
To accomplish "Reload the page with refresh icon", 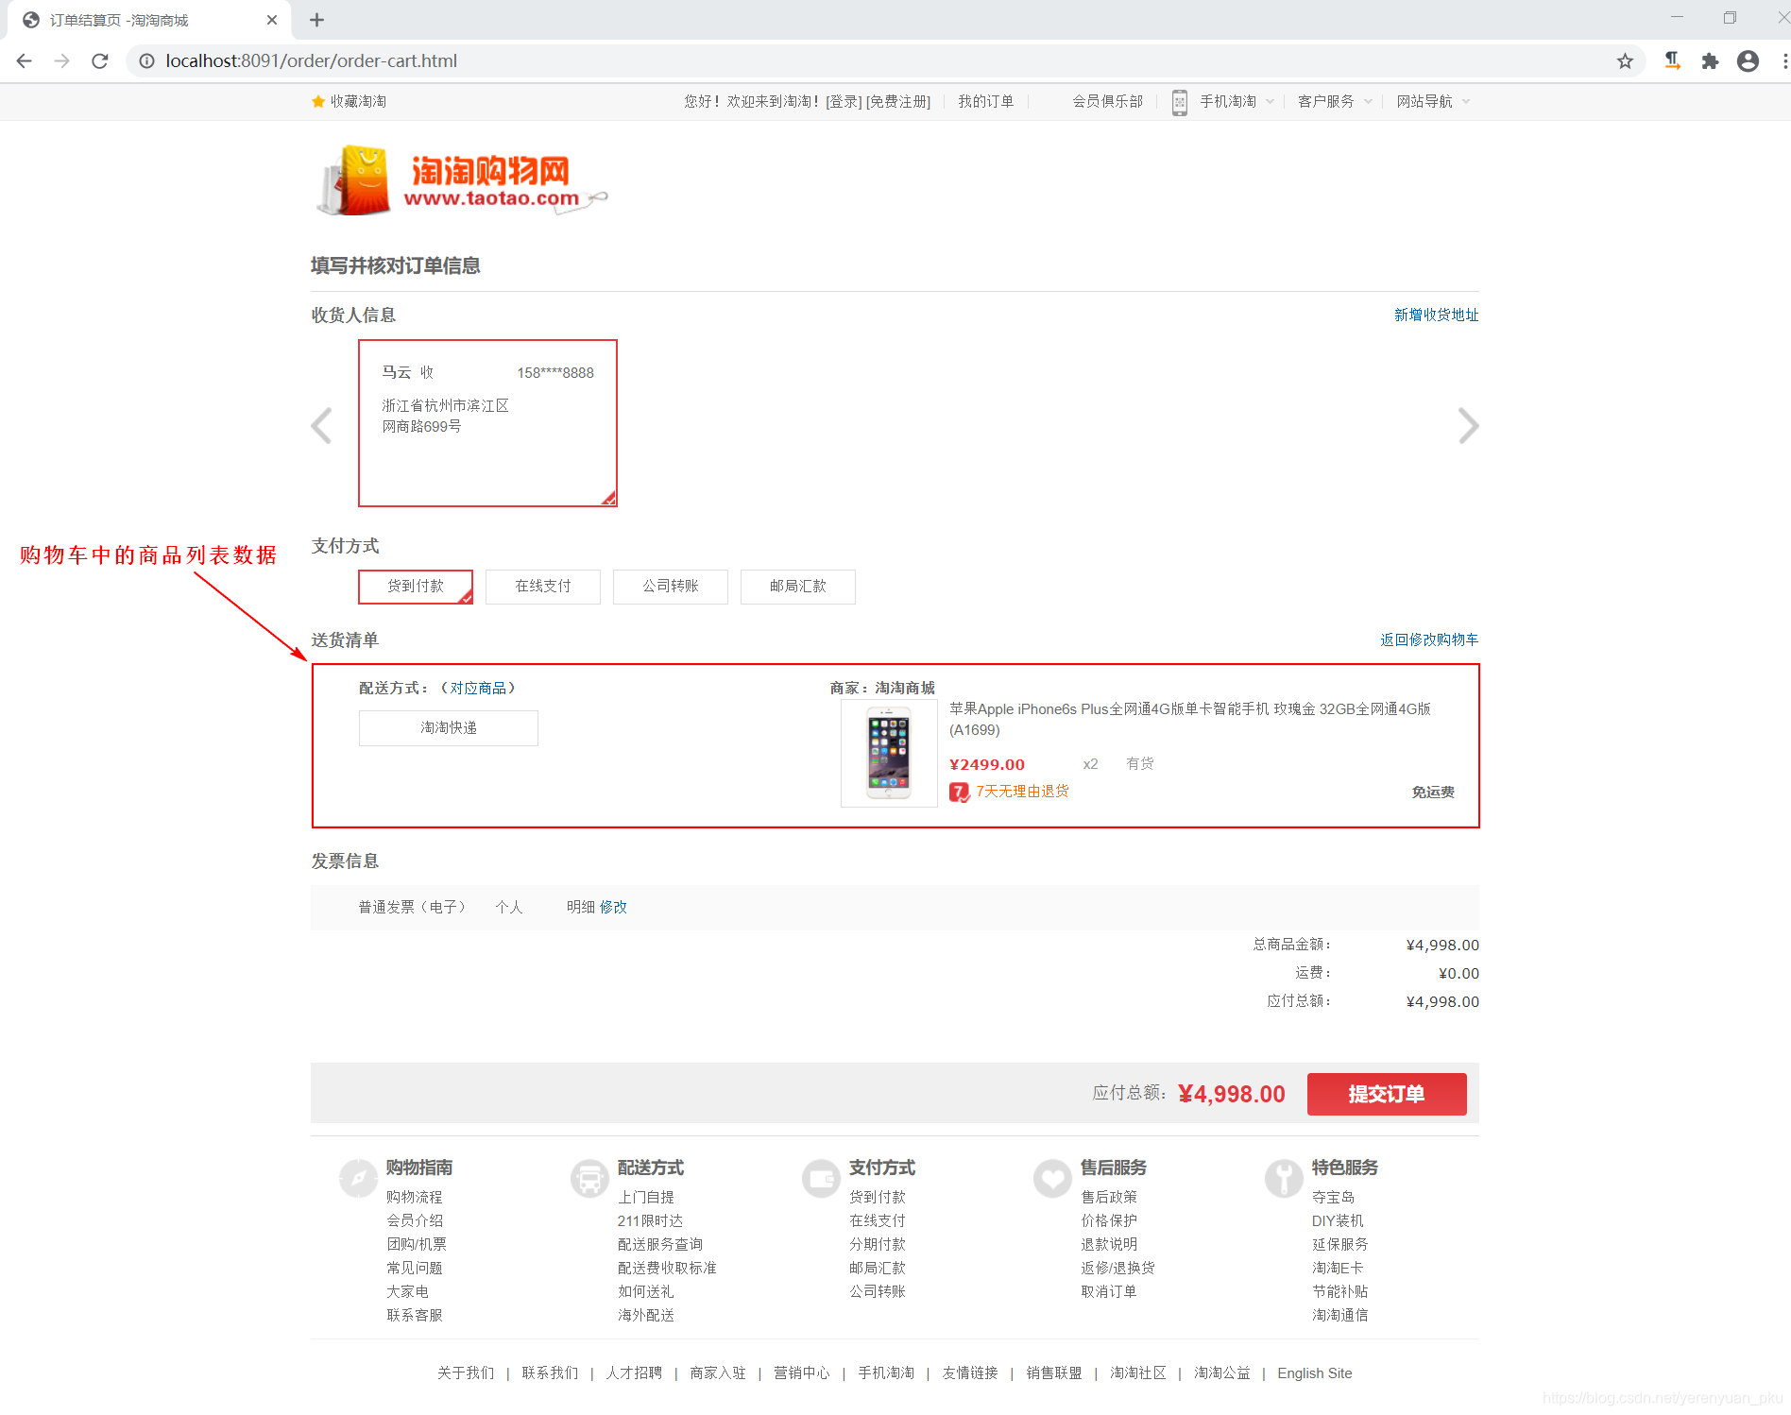I will pos(100,60).
